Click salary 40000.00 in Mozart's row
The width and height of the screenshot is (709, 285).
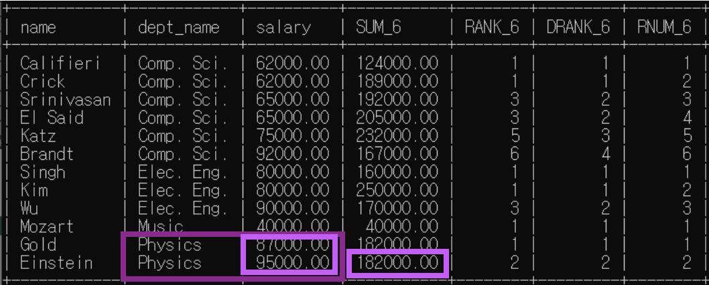tap(293, 226)
